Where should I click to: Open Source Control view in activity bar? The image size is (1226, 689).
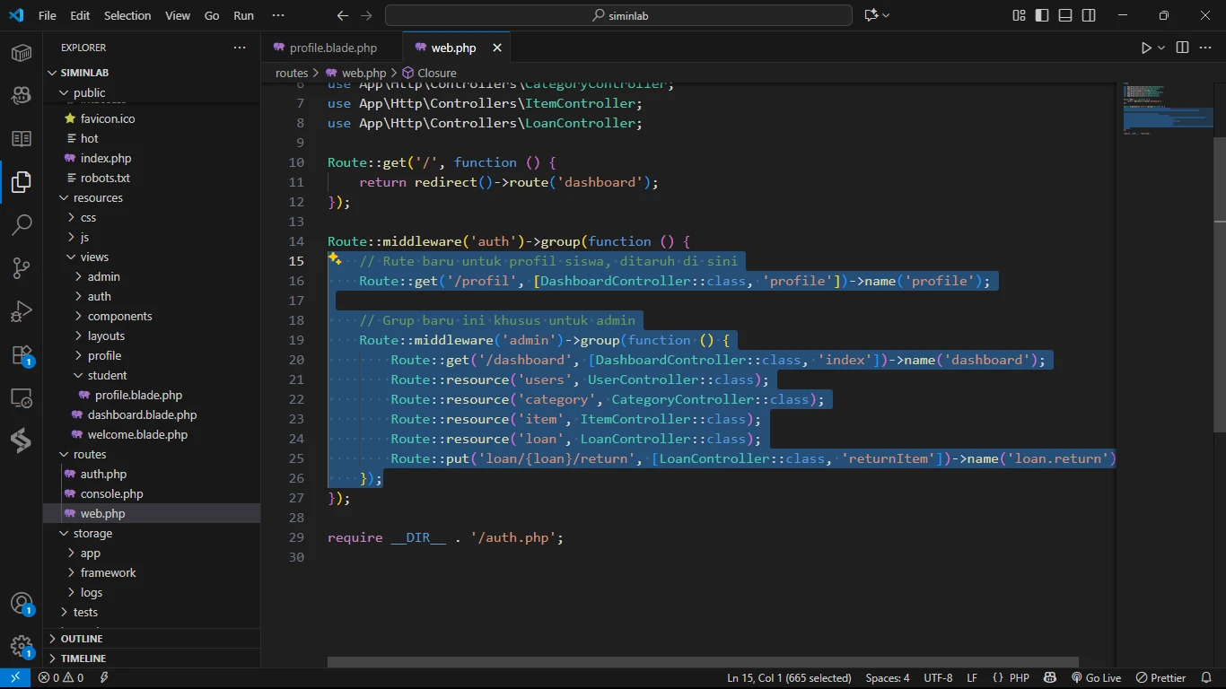pos(22,268)
